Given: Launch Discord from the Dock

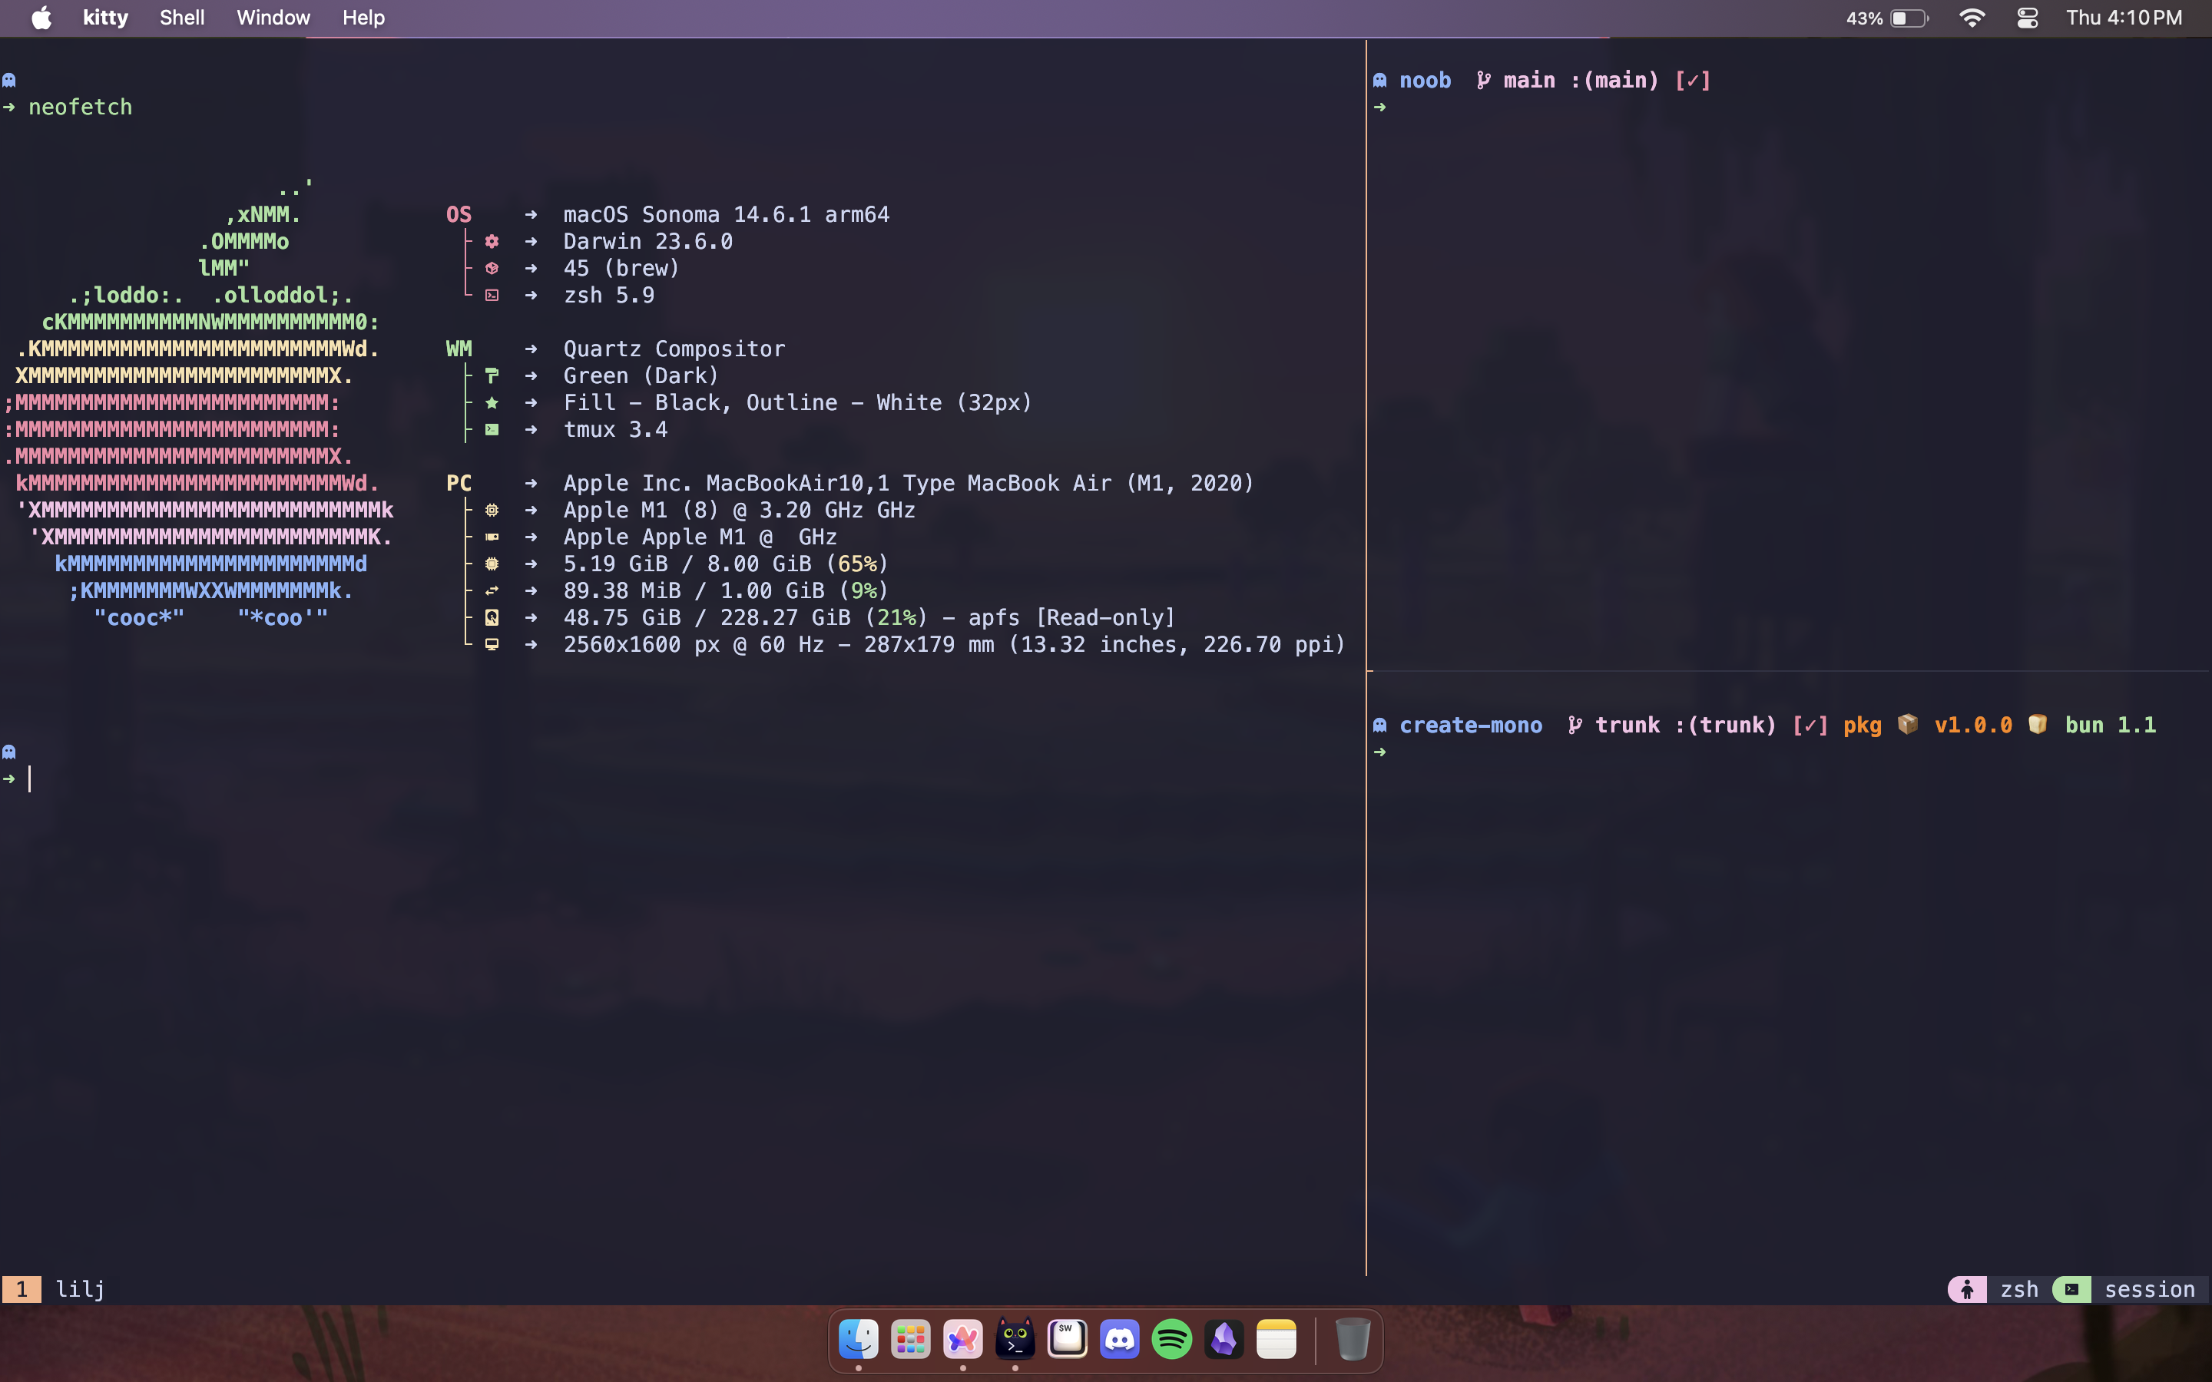Looking at the screenshot, I should (x=1120, y=1340).
